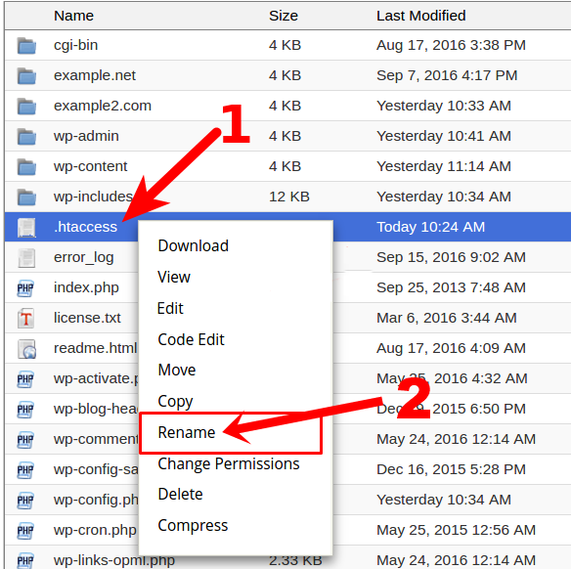This screenshot has width=571, height=569.
Task: Select the wp-admin folder icon
Action: (26, 137)
